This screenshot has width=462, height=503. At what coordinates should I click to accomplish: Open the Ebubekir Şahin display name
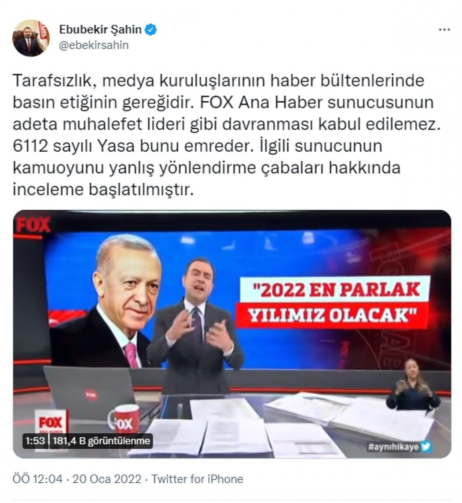tap(100, 30)
